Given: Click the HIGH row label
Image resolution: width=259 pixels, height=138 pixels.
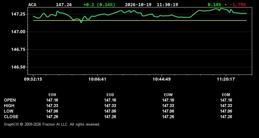Looking at the screenshot, I should [9, 106].
